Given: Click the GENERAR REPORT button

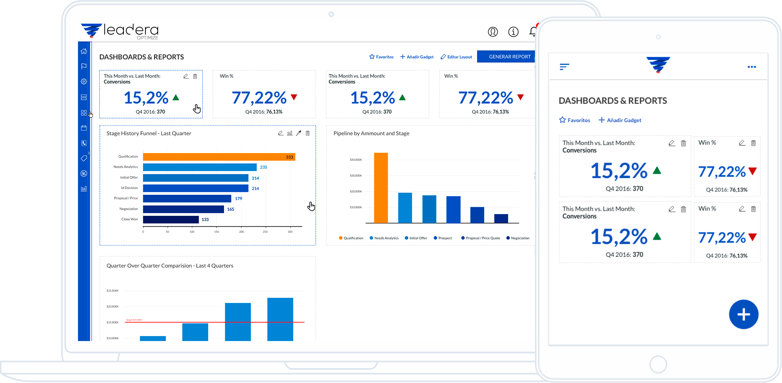Looking at the screenshot, I should click(506, 56).
